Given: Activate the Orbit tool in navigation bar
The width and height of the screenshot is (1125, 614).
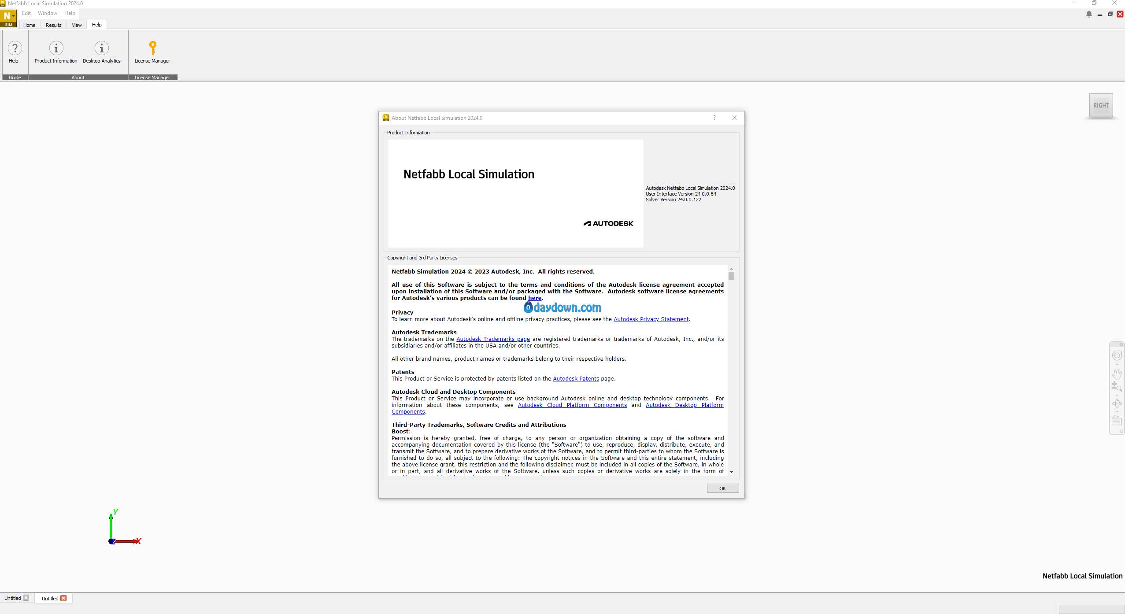Looking at the screenshot, I should pyautogui.click(x=1117, y=404).
